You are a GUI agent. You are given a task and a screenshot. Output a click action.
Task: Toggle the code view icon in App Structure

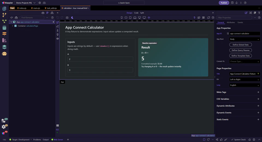pos(11,17)
